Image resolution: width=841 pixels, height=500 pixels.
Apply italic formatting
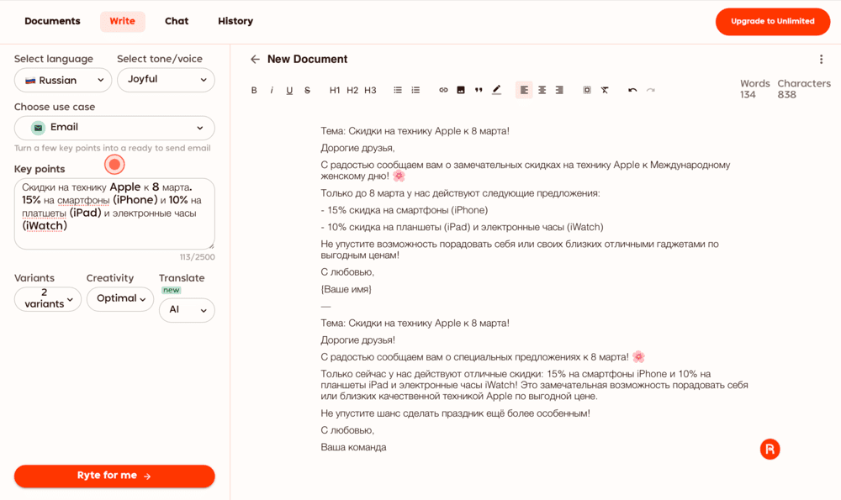pos(272,90)
